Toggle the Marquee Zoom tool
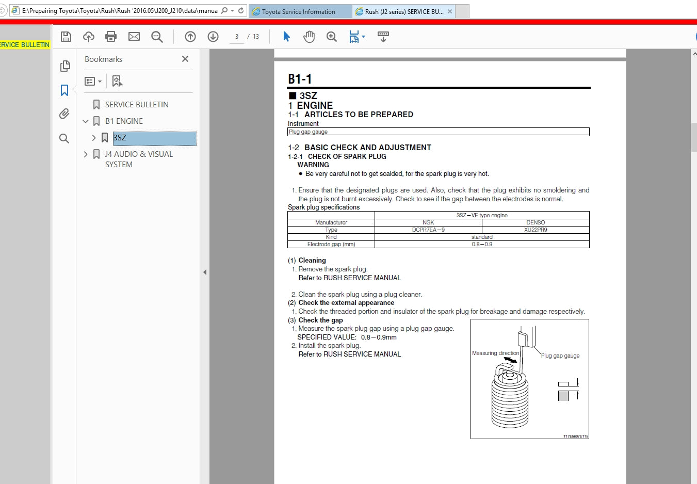 (331, 36)
